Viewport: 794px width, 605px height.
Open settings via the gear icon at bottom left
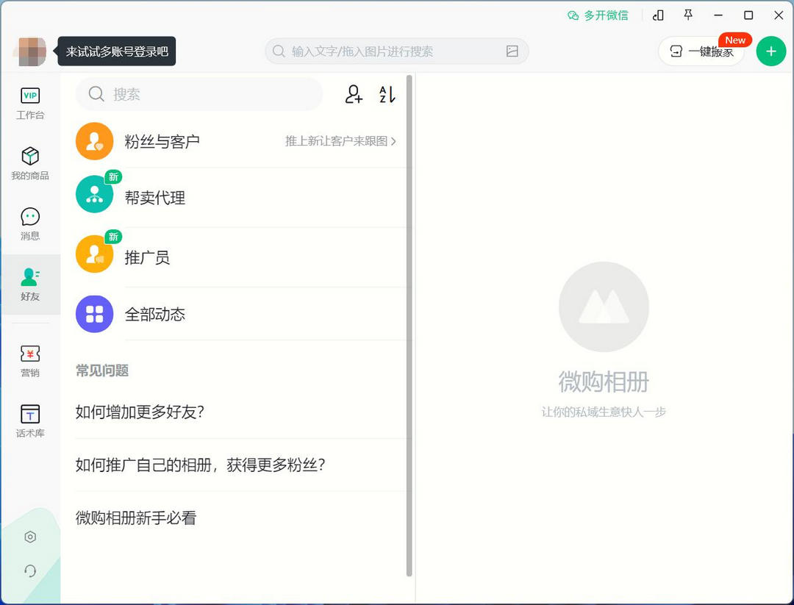tap(30, 537)
